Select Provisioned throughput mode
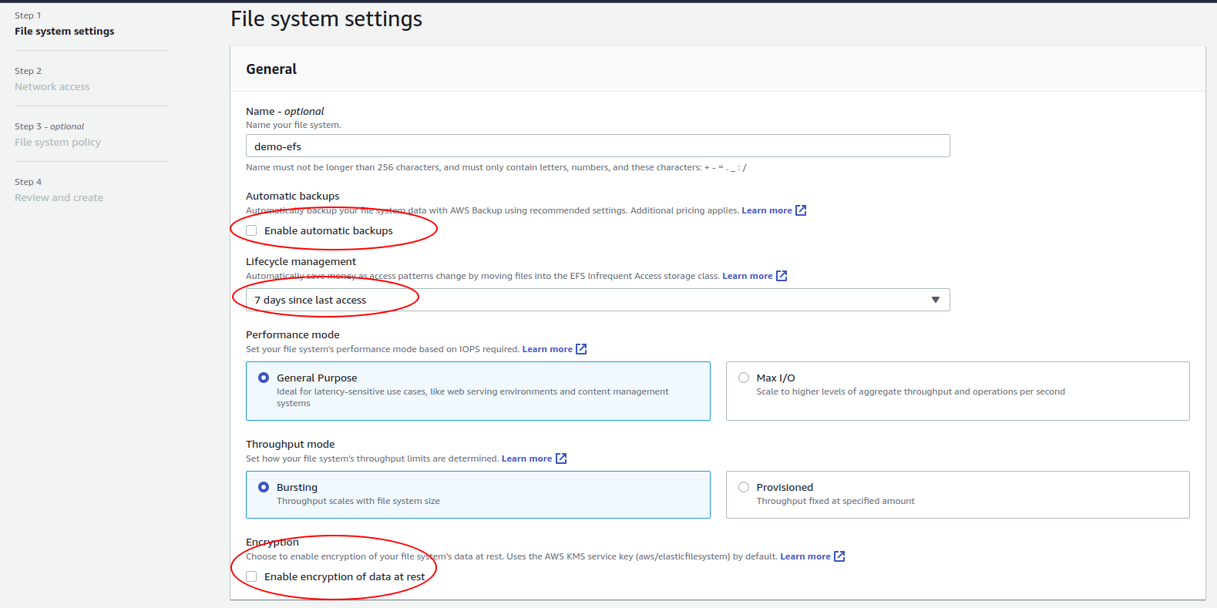This screenshot has height=608, width=1217. (x=744, y=487)
